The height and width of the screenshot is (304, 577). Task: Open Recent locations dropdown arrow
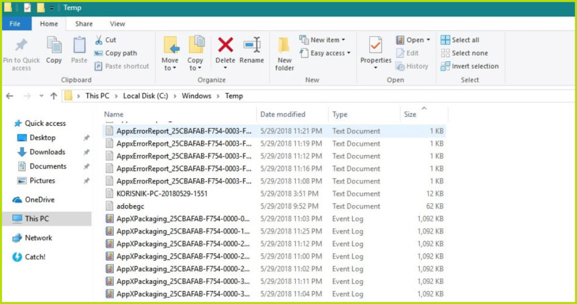click(x=41, y=96)
